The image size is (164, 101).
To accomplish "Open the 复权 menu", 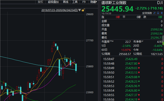I will pyautogui.click(x=40, y=2).
